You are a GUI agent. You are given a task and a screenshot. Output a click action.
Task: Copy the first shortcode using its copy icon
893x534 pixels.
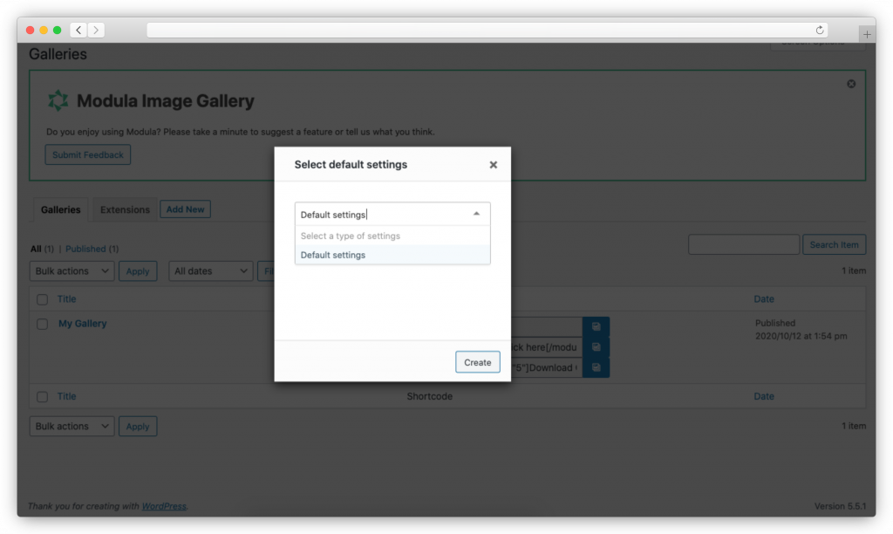coord(596,325)
